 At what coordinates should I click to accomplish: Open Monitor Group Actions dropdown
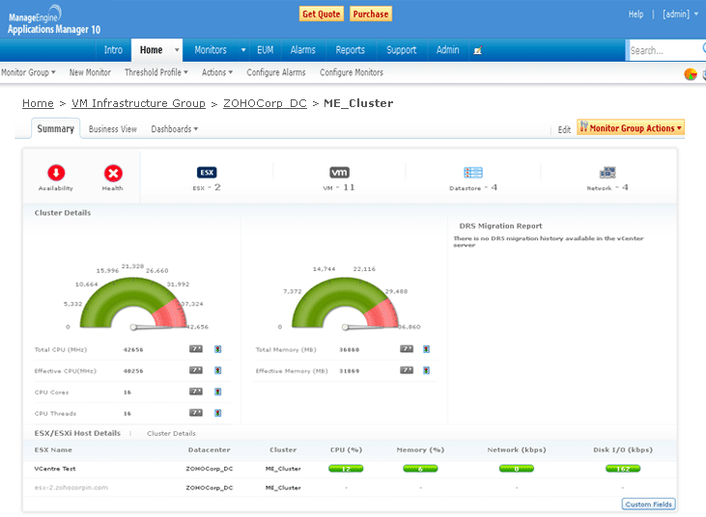tap(631, 127)
